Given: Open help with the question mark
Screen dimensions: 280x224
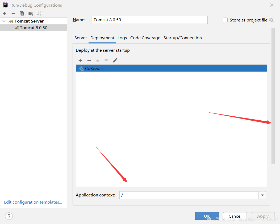Looking at the screenshot, I should [x=9, y=216].
